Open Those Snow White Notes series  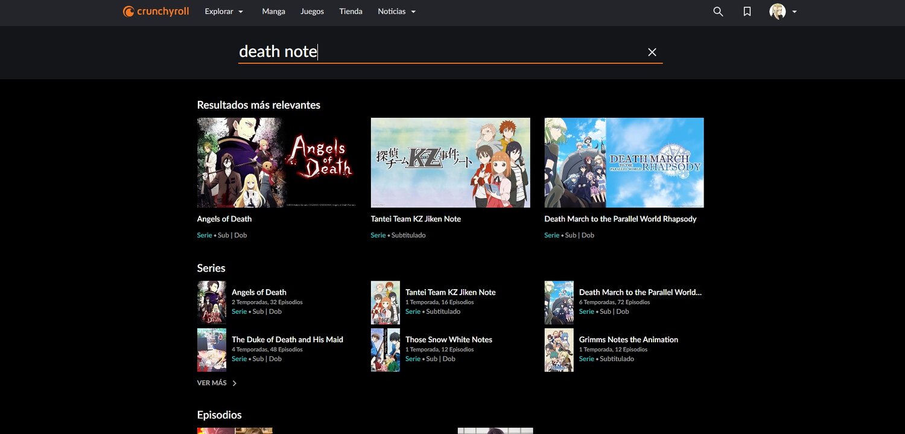(449, 339)
